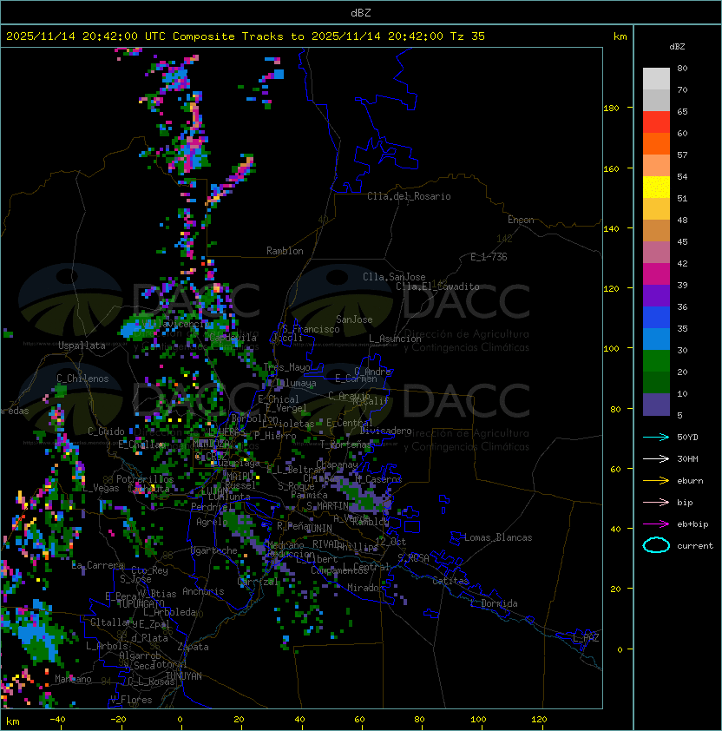The width and height of the screenshot is (722, 731).
Task: Click the 'Manzano' map label
Action: (73, 679)
